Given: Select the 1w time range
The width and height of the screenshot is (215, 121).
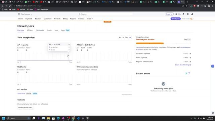Looking at the screenshot, I should (130, 37).
